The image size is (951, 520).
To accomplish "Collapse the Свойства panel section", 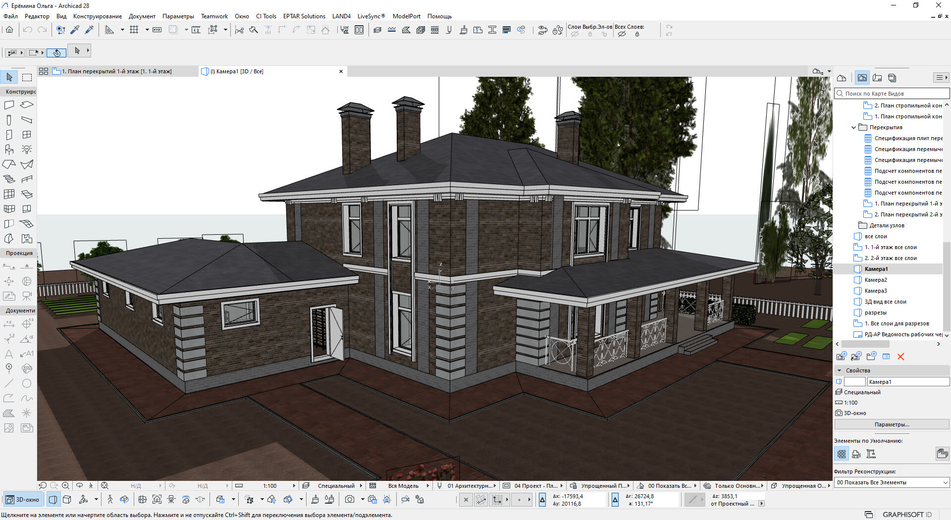I will (x=839, y=370).
